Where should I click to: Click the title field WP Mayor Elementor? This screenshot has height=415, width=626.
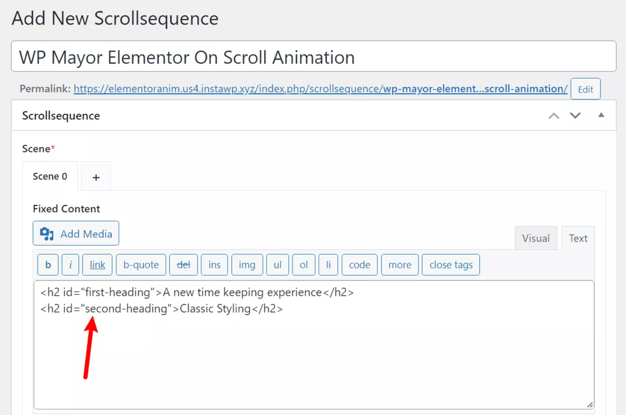click(313, 56)
